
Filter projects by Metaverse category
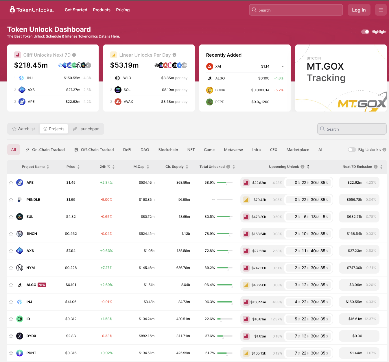pos(233,150)
